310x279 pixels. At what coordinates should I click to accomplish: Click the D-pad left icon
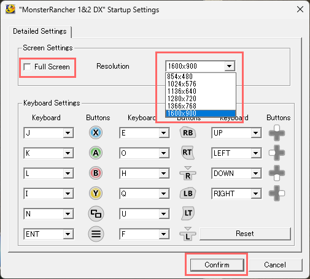pyautogui.click(x=277, y=153)
